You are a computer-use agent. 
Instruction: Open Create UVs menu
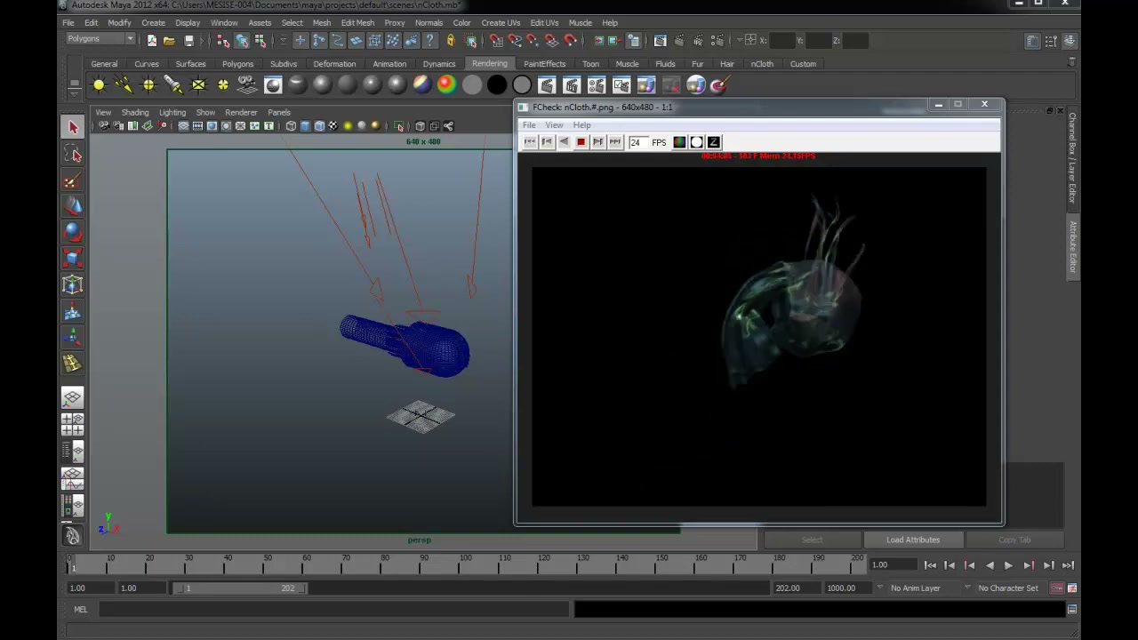point(501,22)
